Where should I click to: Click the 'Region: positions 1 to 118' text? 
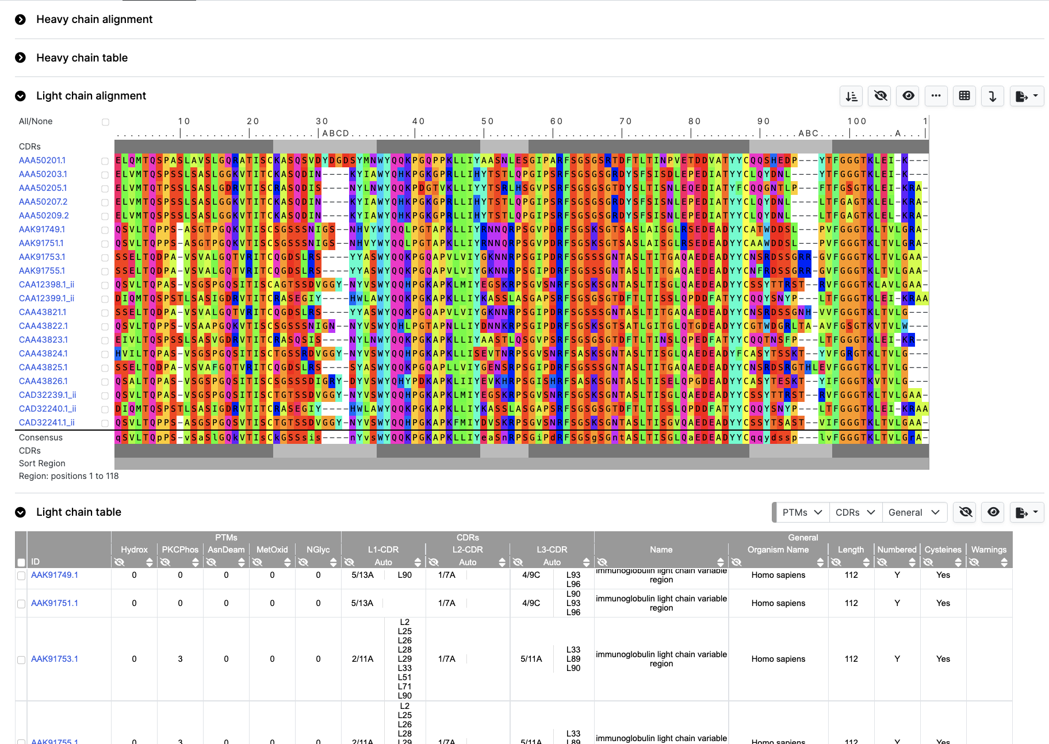click(x=68, y=476)
